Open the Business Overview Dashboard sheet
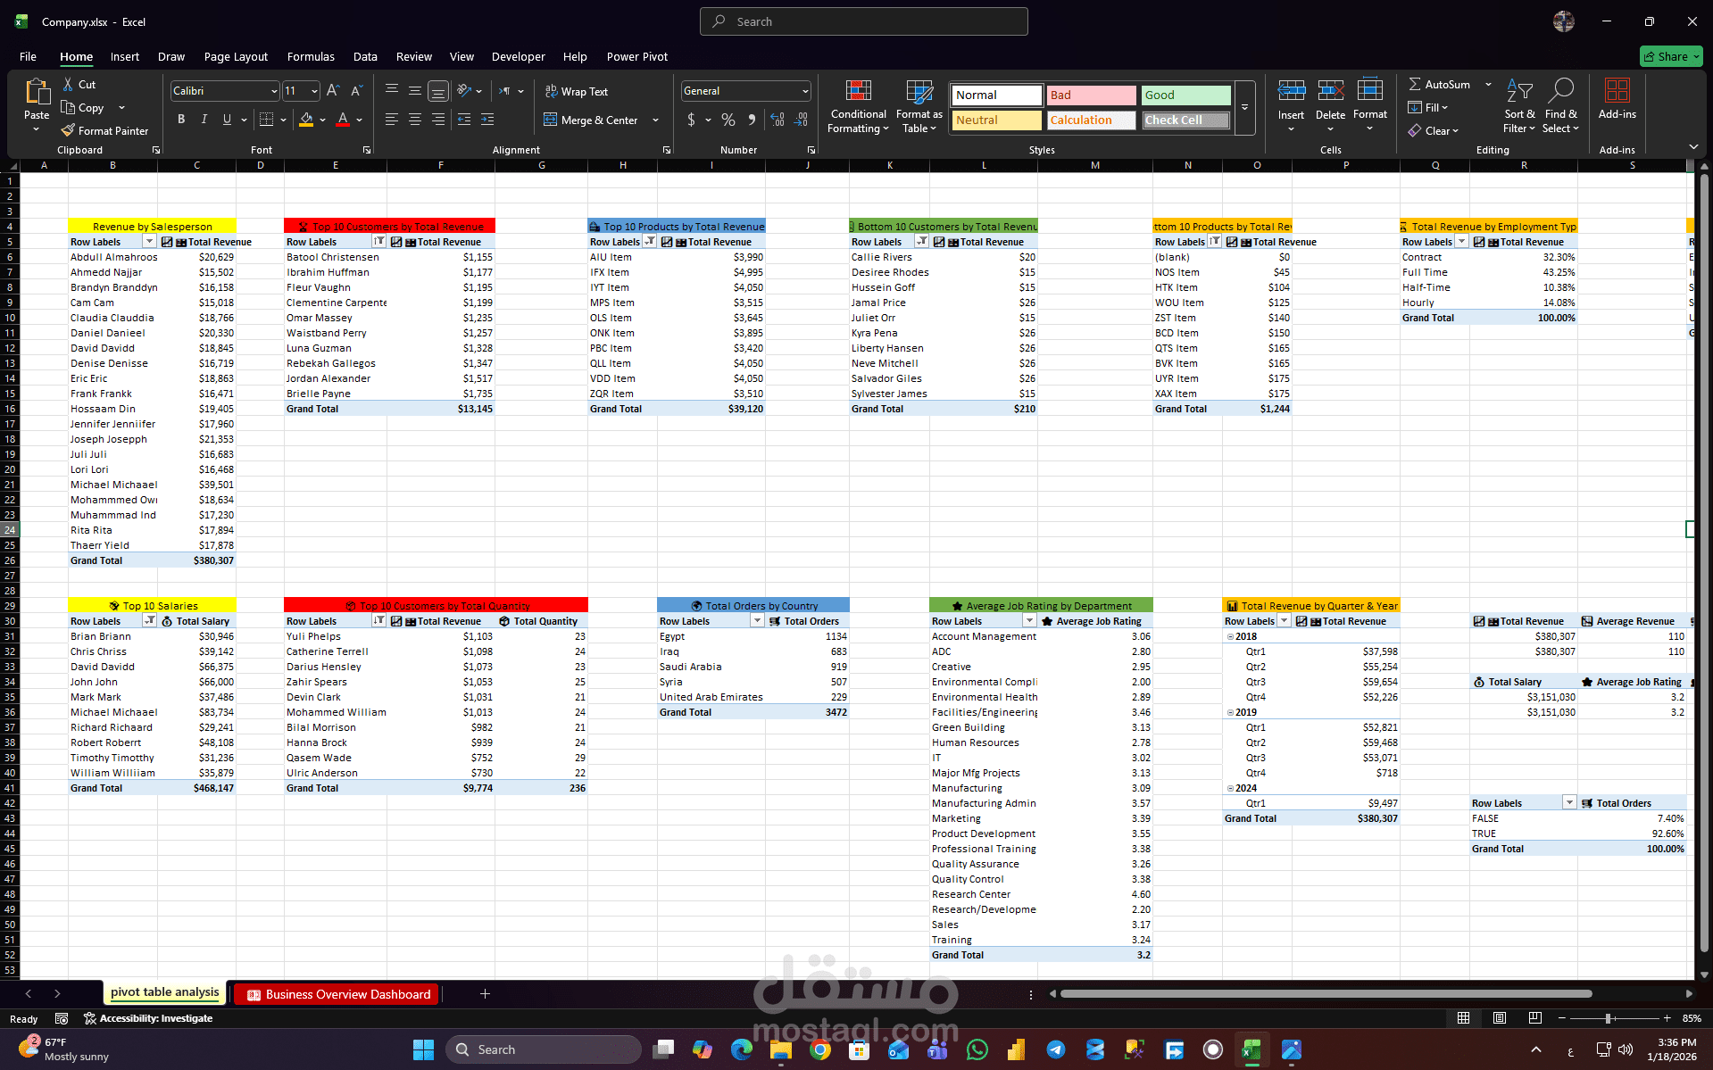Screen dimensions: 1713x1070 coord(338,994)
